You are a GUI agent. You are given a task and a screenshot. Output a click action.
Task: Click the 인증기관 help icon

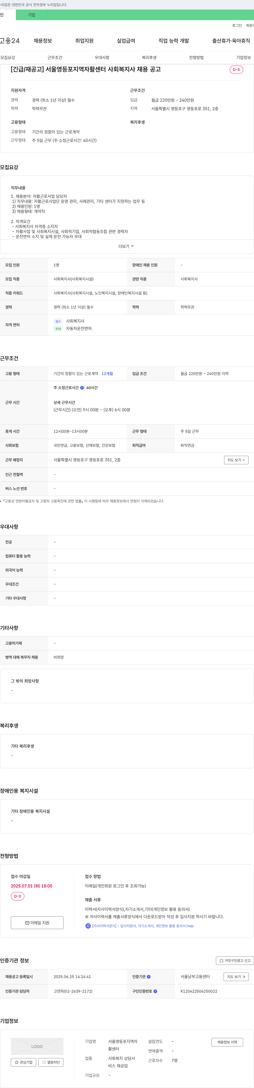tap(148, 977)
